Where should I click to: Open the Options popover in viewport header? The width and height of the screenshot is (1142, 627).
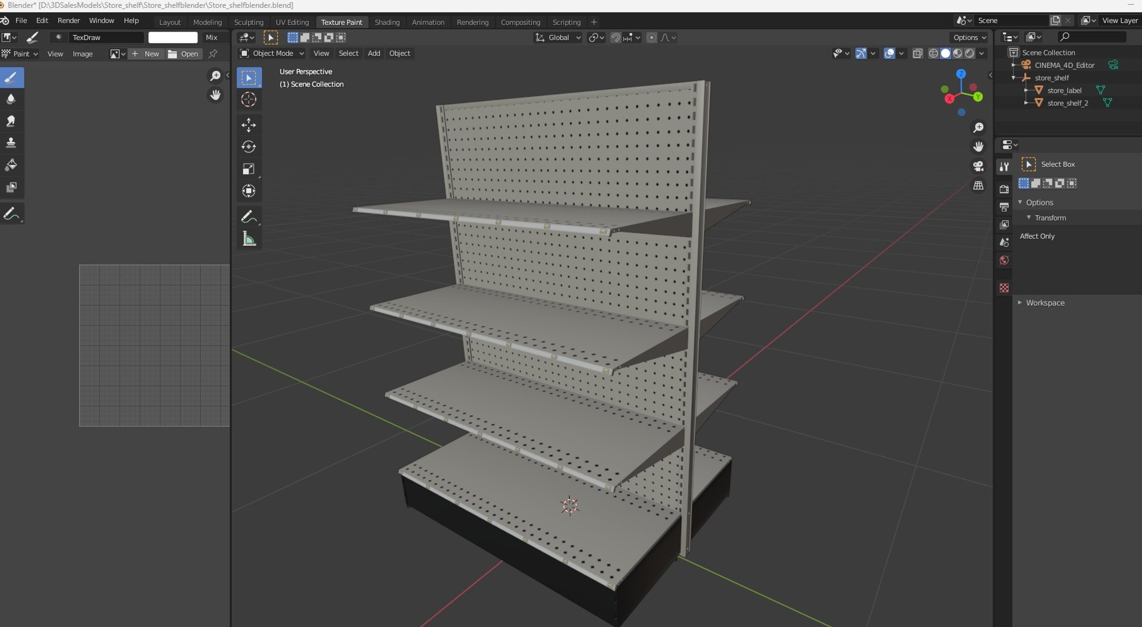970,37
